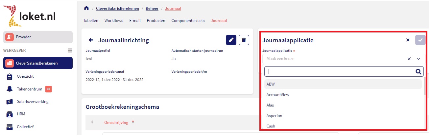The image size is (430, 137).
Task: Click the Journaal breadcrumb link
Action: click(x=173, y=9)
